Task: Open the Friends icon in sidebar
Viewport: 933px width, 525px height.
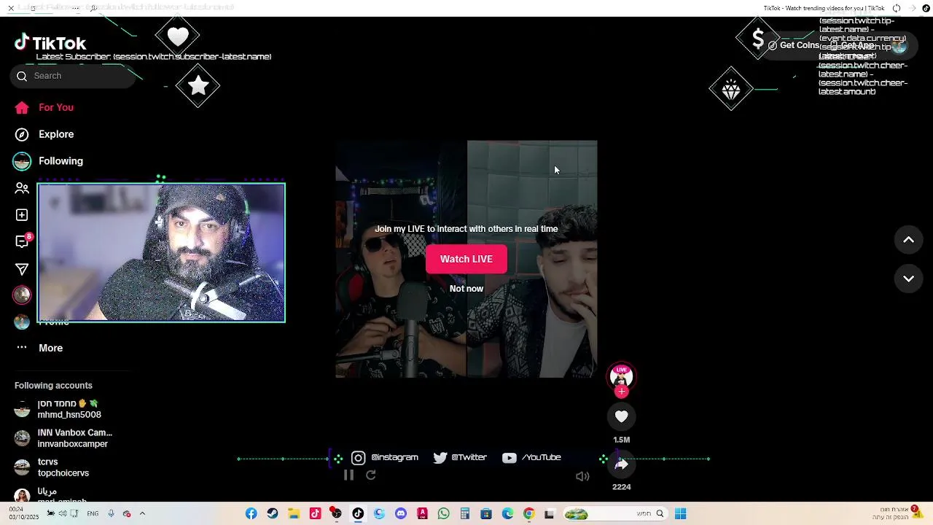Action: coord(22,188)
